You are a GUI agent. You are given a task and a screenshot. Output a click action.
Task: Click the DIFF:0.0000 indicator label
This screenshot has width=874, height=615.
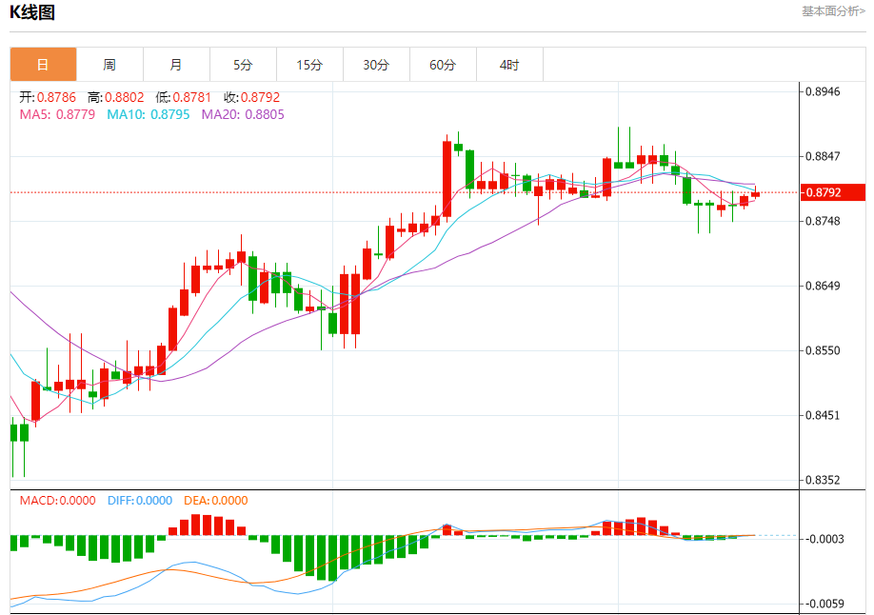point(140,501)
